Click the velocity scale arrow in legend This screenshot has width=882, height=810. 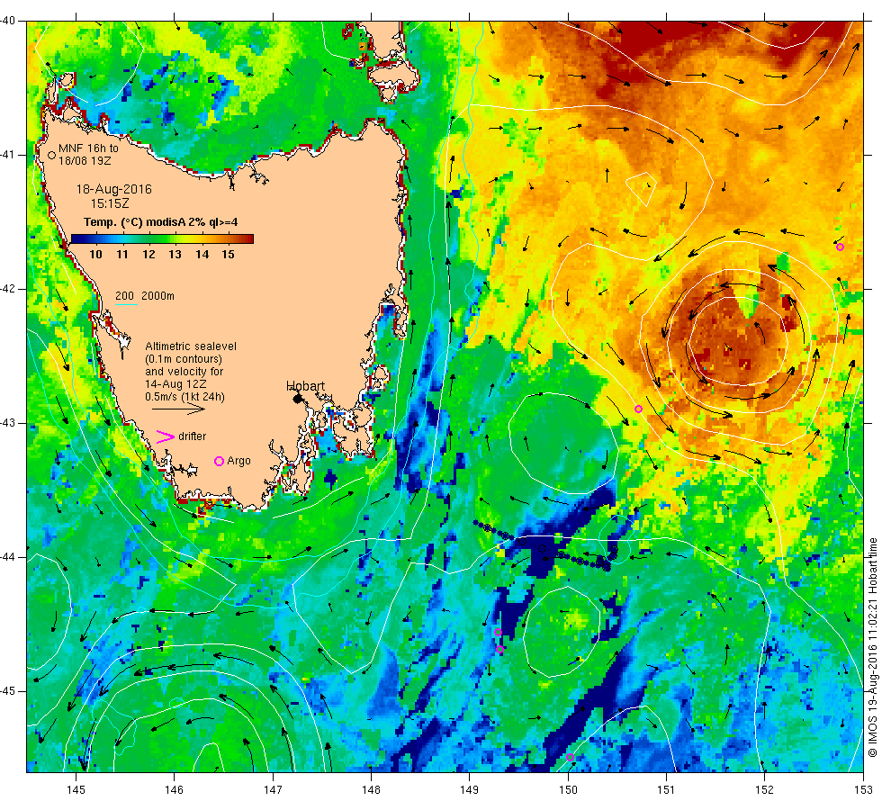[x=178, y=409]
